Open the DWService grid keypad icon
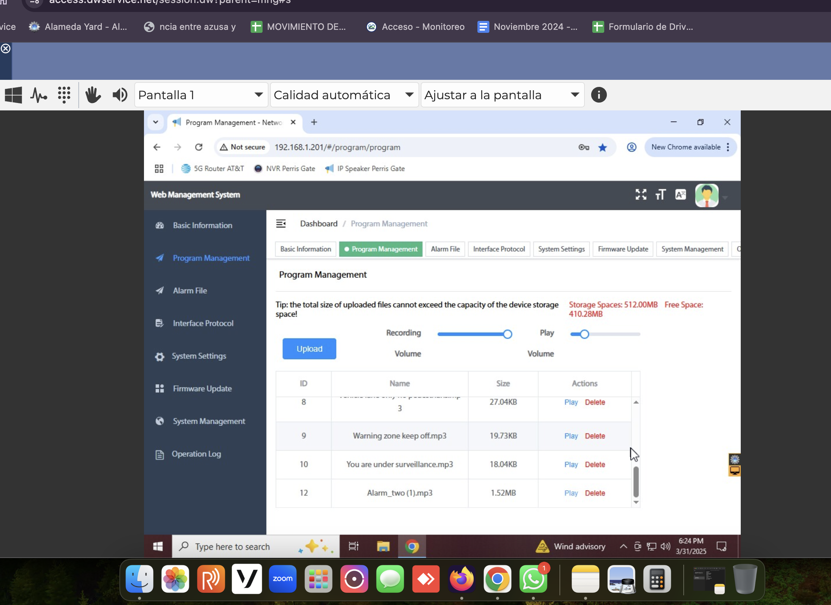Screen dimensions: 831x605 pyautogui.click(x=64, y=95)
